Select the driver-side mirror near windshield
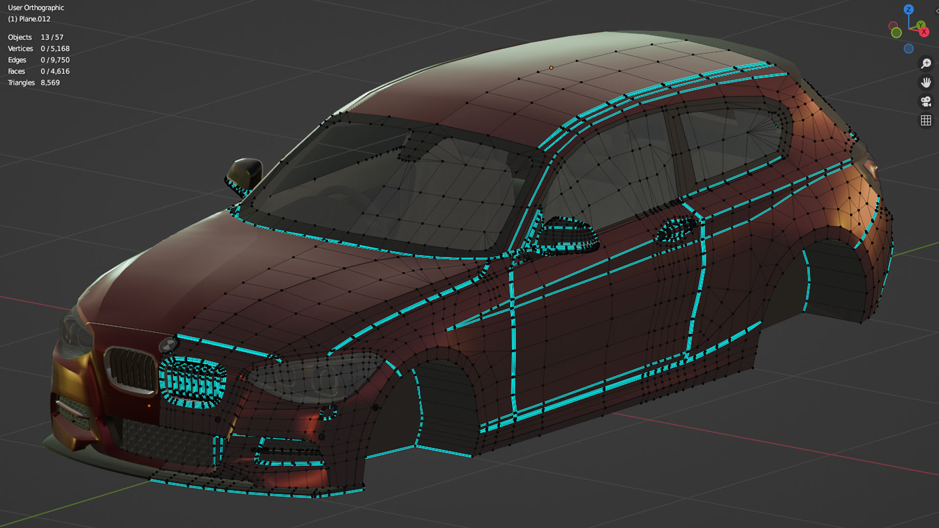 click(246, 172)
